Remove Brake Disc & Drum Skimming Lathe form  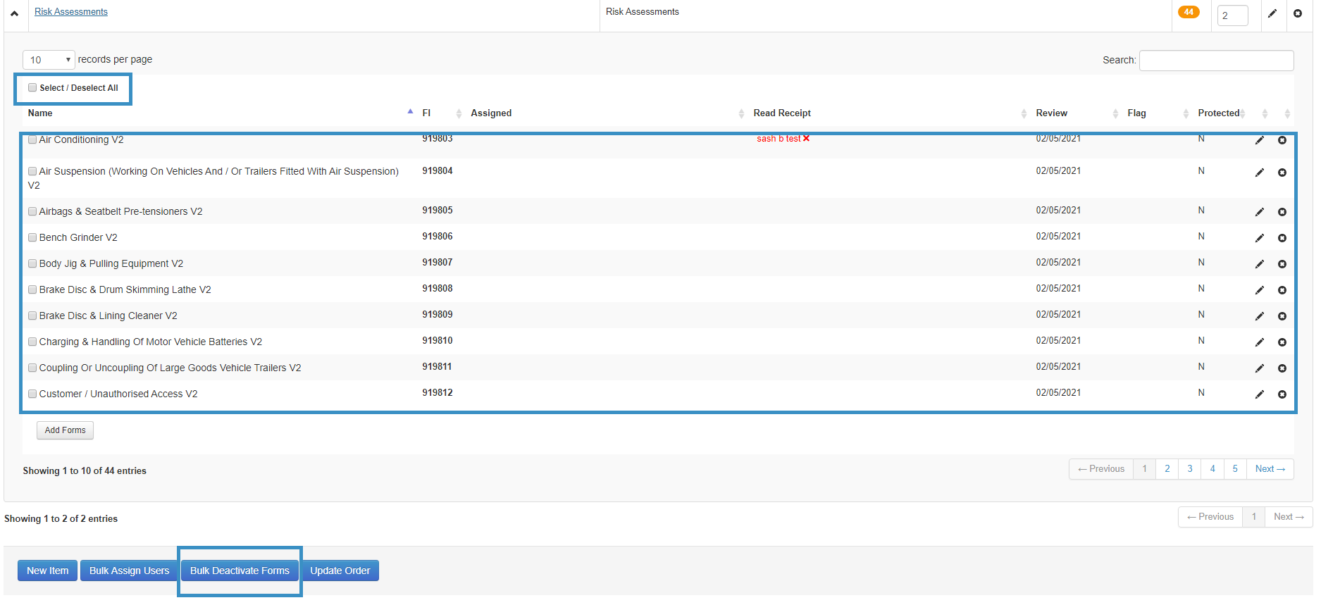(x=1282, y=290)
